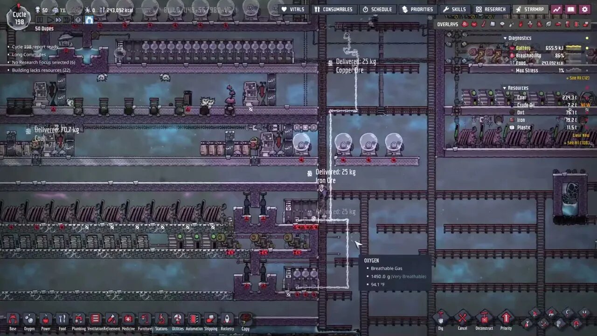This screenshot has height=336, width=597.
Task: Set game to double fast-forward speed
Action: tap(58, 20)
